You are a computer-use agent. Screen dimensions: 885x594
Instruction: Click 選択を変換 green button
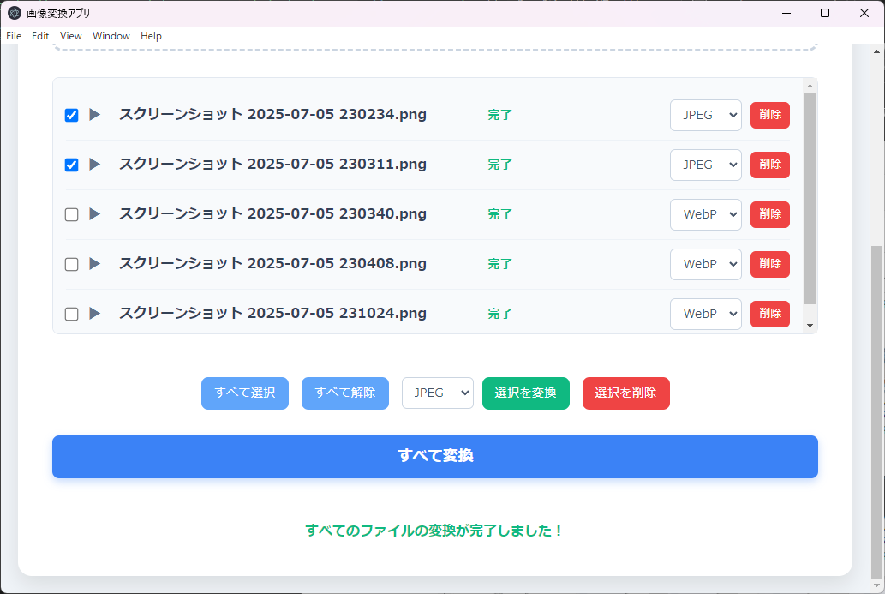(x=525, y=393)
